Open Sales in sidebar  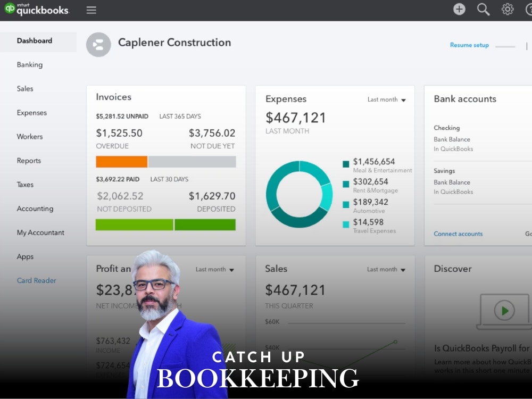pos(25,88)
